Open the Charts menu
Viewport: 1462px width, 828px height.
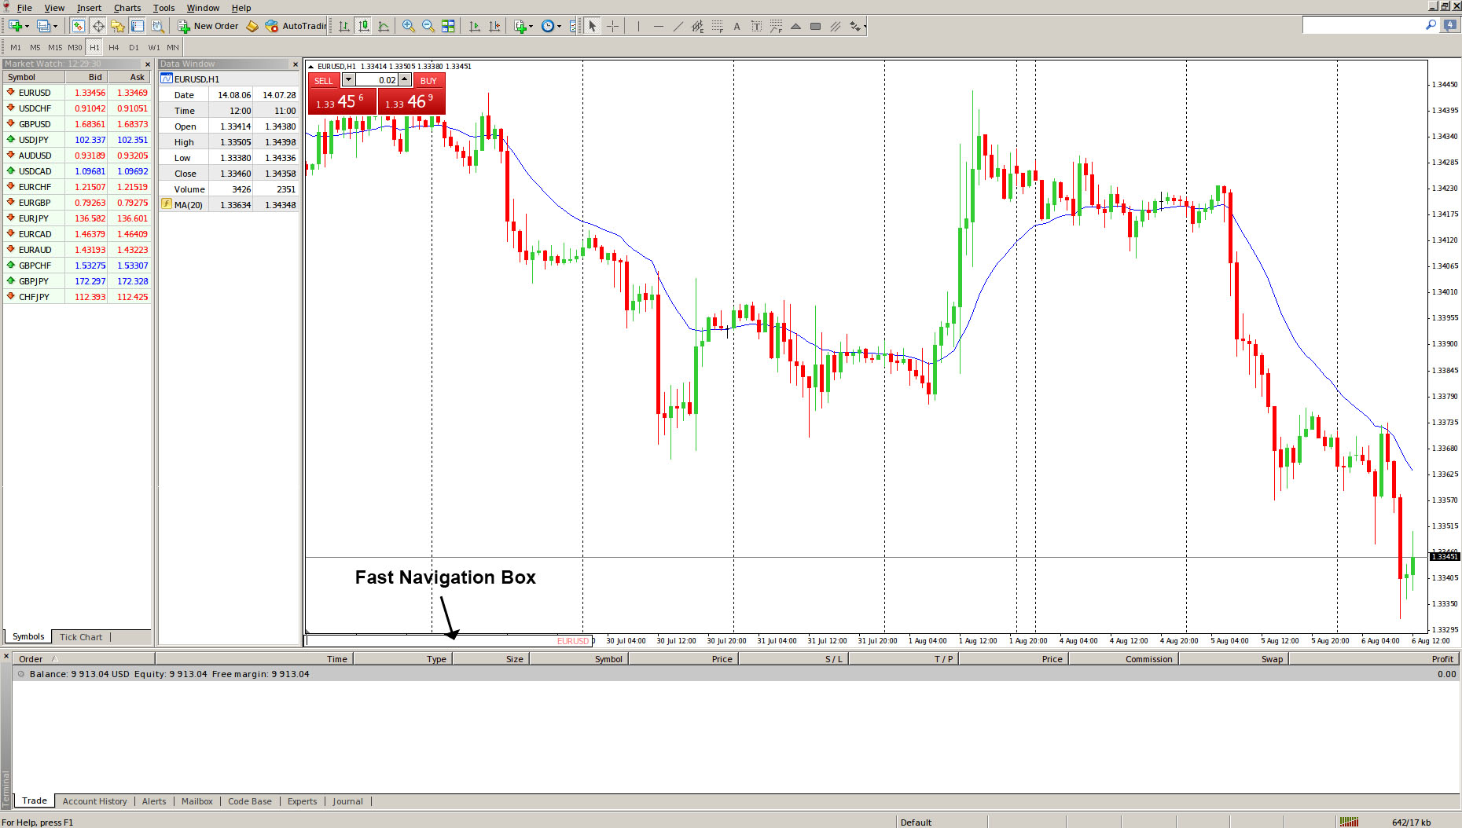coord(127,8)
